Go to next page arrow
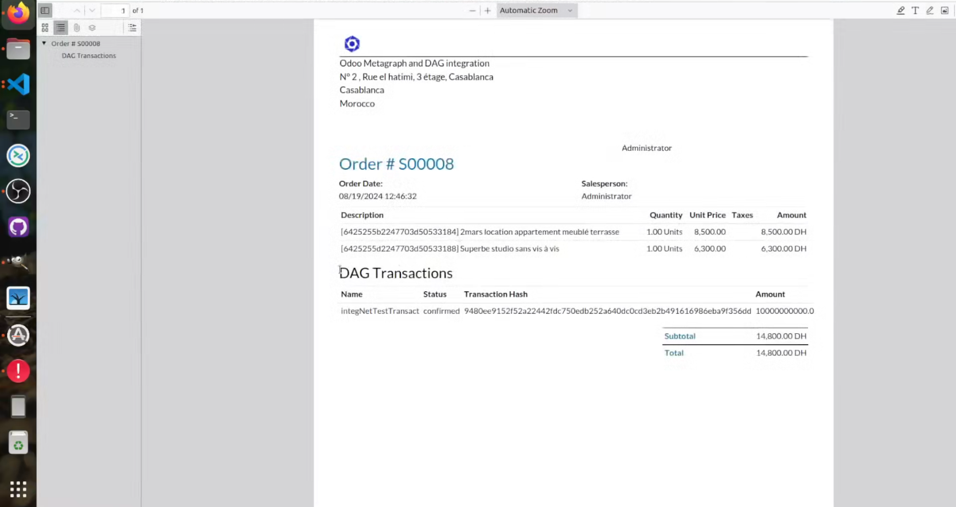956x507 pixels. (92, 10)
